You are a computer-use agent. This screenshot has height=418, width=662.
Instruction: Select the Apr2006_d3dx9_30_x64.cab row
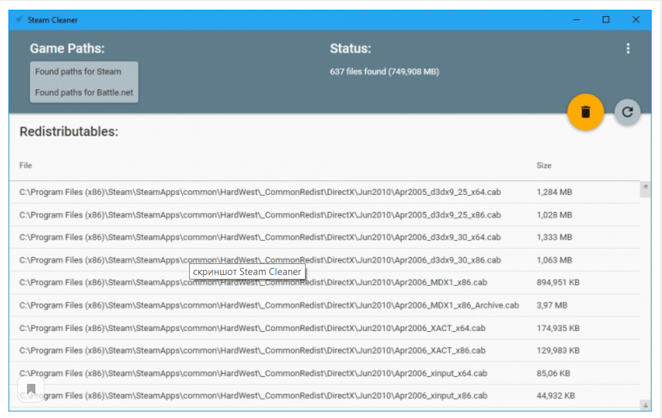[324, 237]
